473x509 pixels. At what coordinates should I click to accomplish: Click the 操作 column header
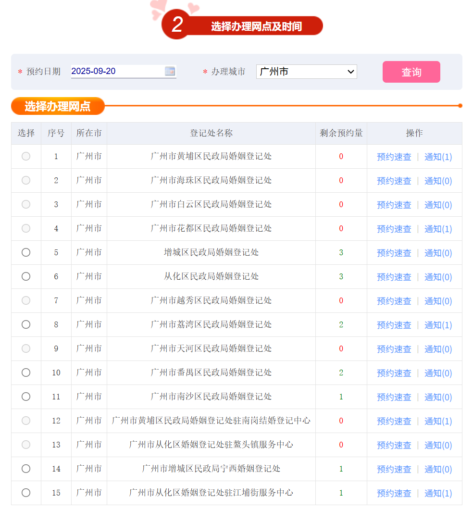(414, 133)
